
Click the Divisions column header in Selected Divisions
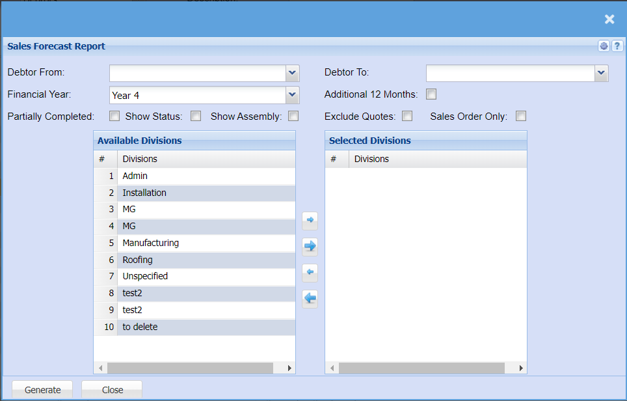(436, 159)
